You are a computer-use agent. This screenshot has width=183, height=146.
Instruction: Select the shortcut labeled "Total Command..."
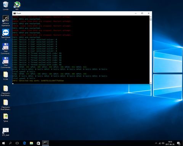click(x=6, y=49)
